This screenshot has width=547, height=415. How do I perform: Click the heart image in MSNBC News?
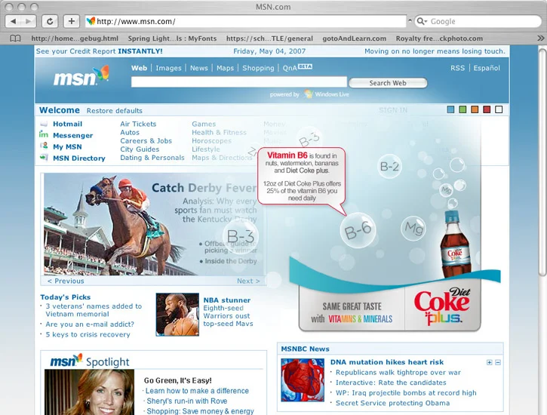point(303,380)
